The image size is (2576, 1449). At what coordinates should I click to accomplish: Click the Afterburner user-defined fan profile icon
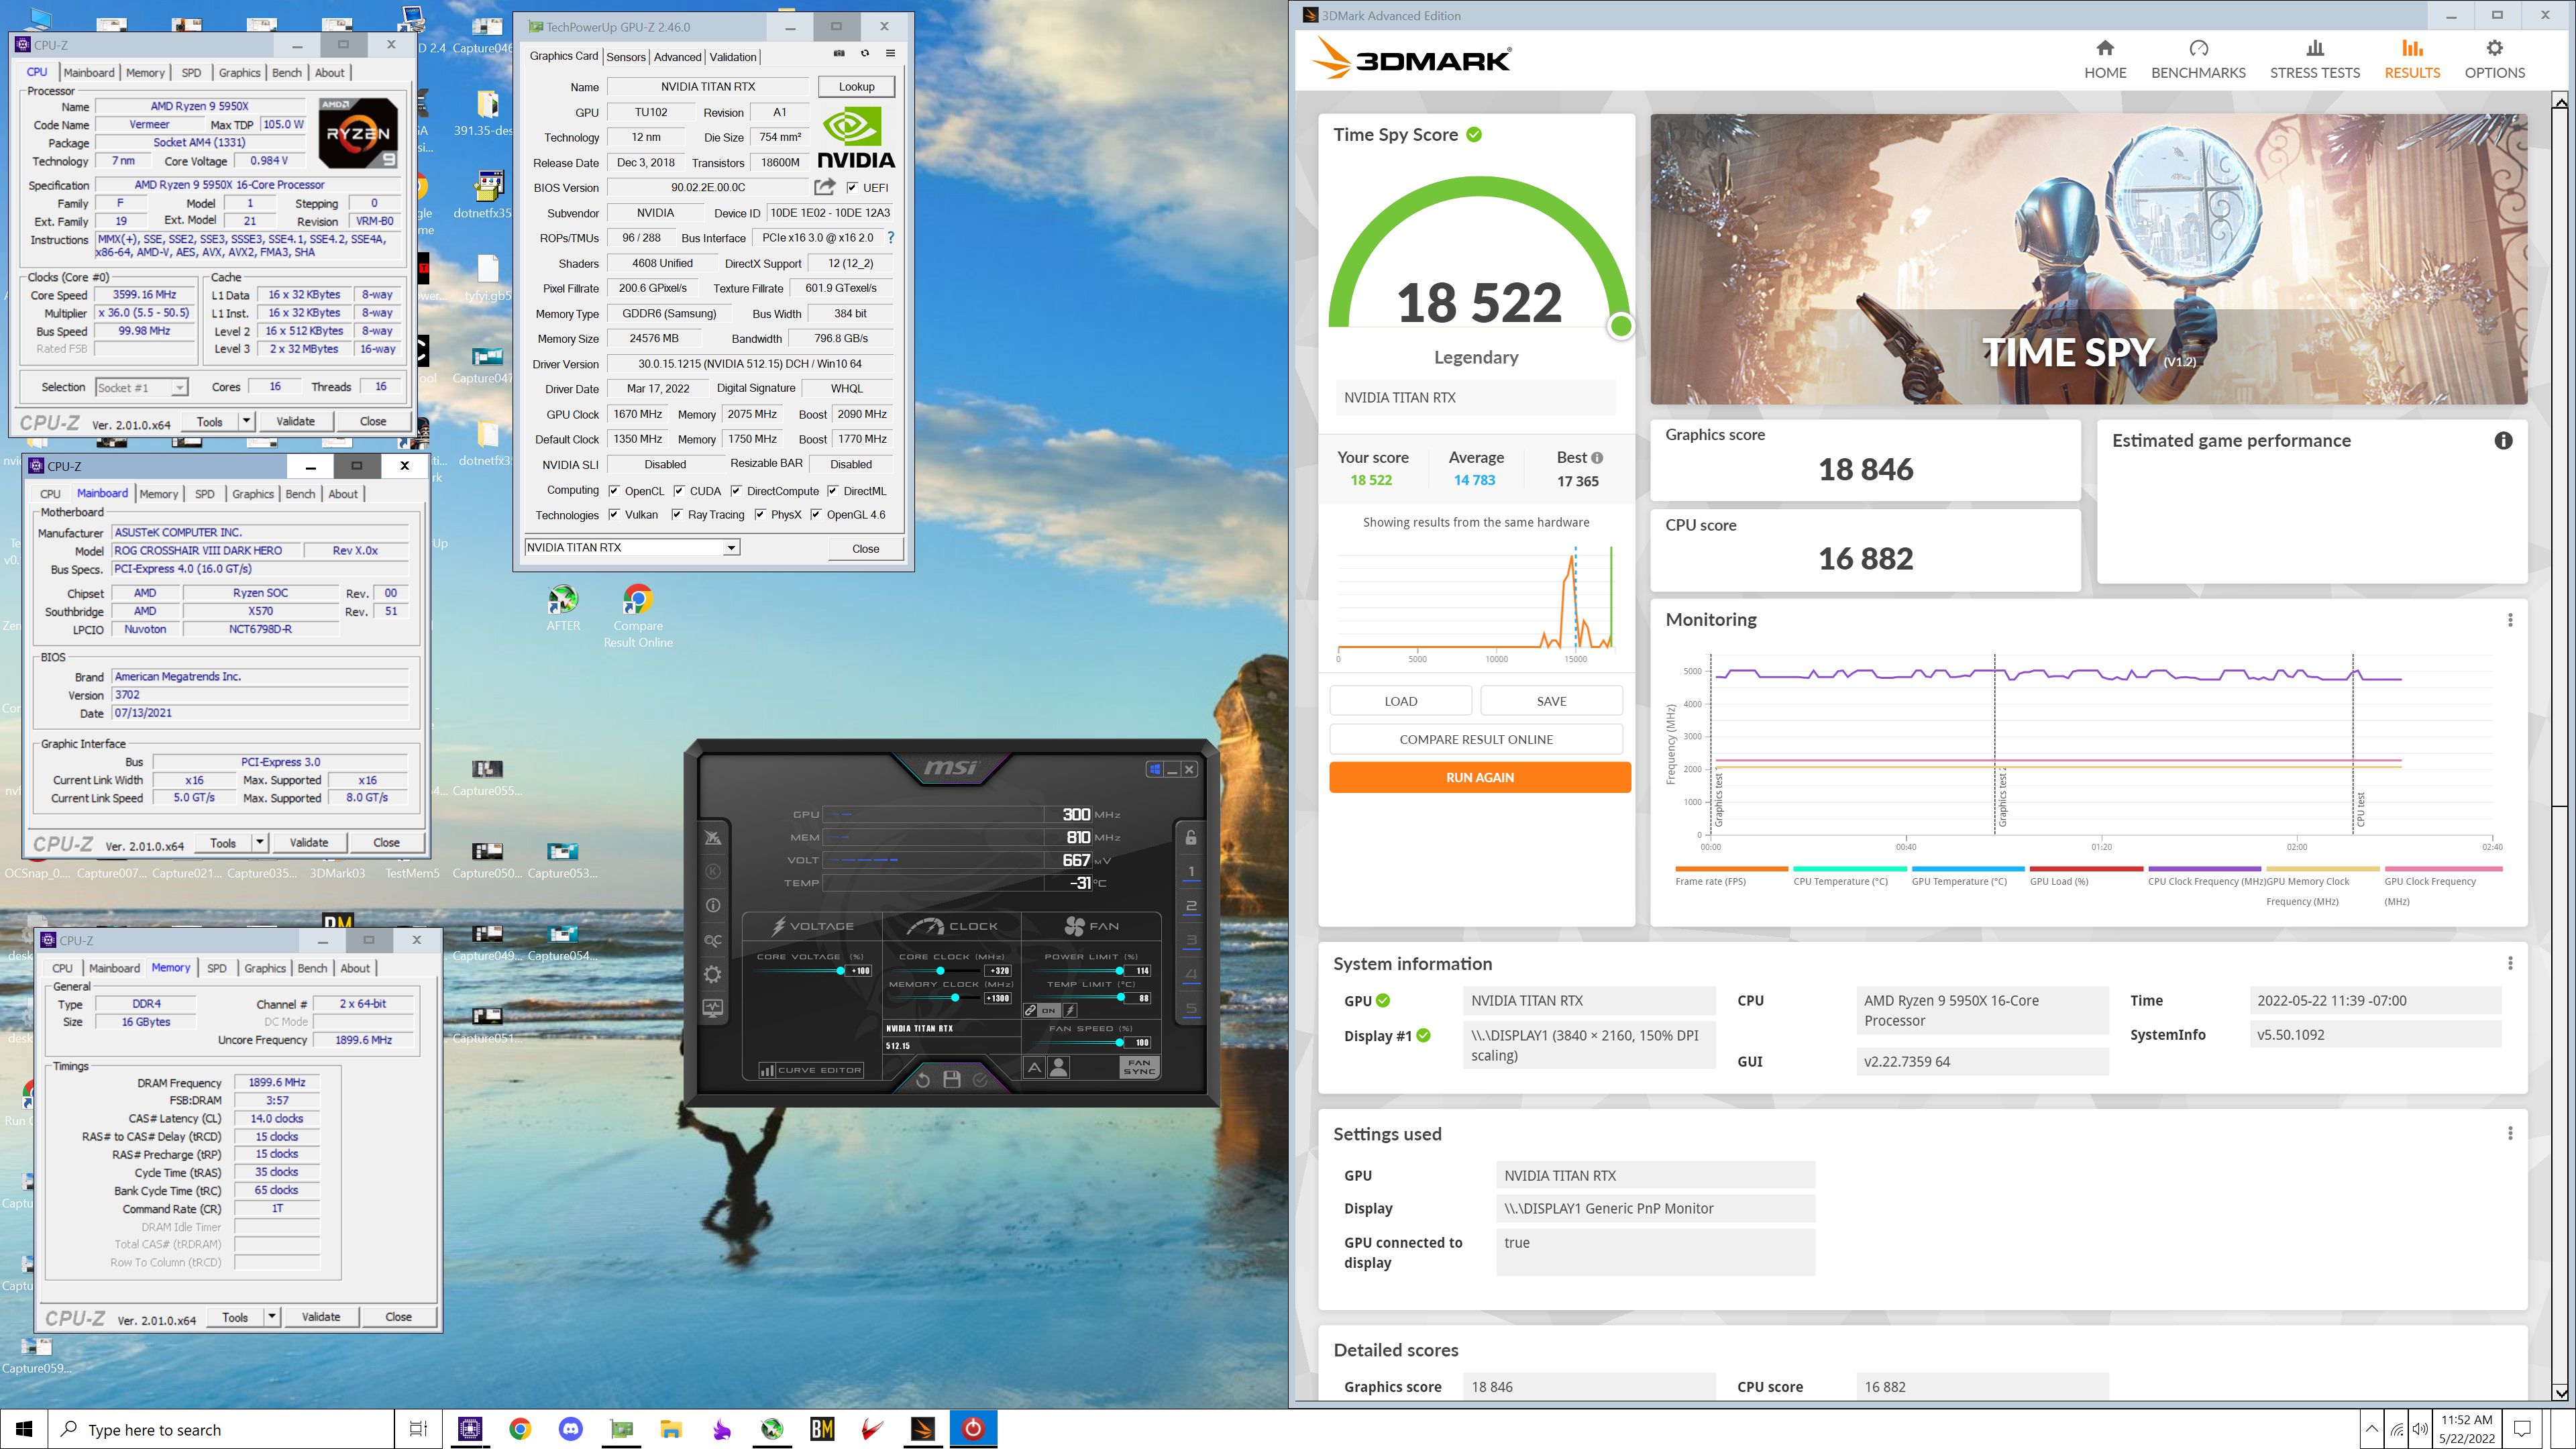tap(1058, 1068)
